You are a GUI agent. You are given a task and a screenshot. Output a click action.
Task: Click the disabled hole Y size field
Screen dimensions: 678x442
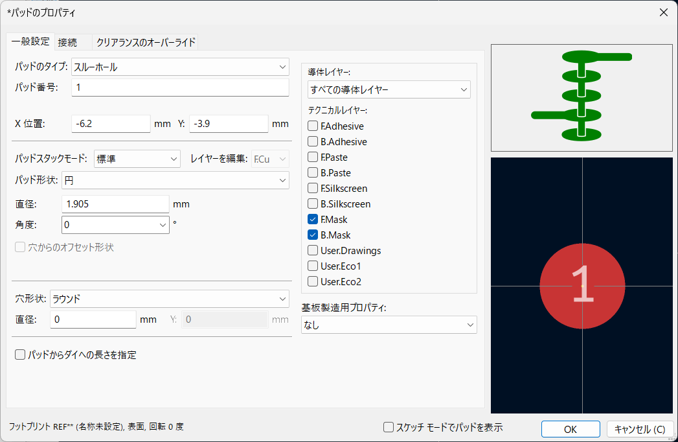pyautogui.click(x=225, y=320)
